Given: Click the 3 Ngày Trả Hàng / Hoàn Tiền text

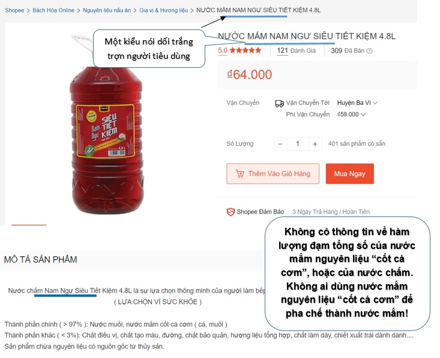Looking at the screenshot, I should tap(331, 212).
